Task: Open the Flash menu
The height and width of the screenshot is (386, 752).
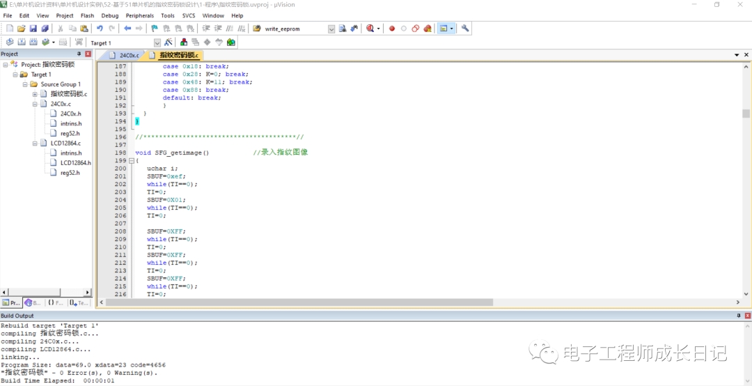Action: click(87, 15)
